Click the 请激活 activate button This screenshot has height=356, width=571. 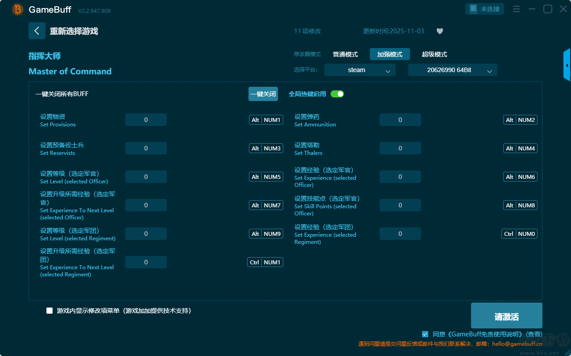pyautogui.click(x=506, y=316)
